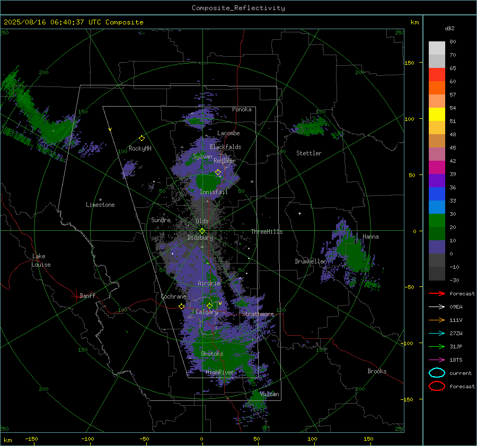Click the Vulcan city label
The height and width of the screenshot is (446, 477).
point(269,394)
